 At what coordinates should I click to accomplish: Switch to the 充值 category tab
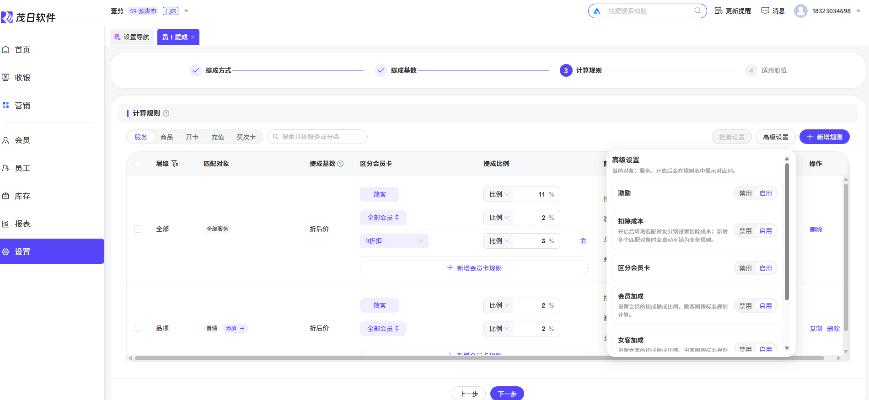[218, 137]
